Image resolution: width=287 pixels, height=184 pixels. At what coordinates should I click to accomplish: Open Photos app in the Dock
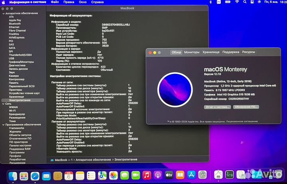114,176
